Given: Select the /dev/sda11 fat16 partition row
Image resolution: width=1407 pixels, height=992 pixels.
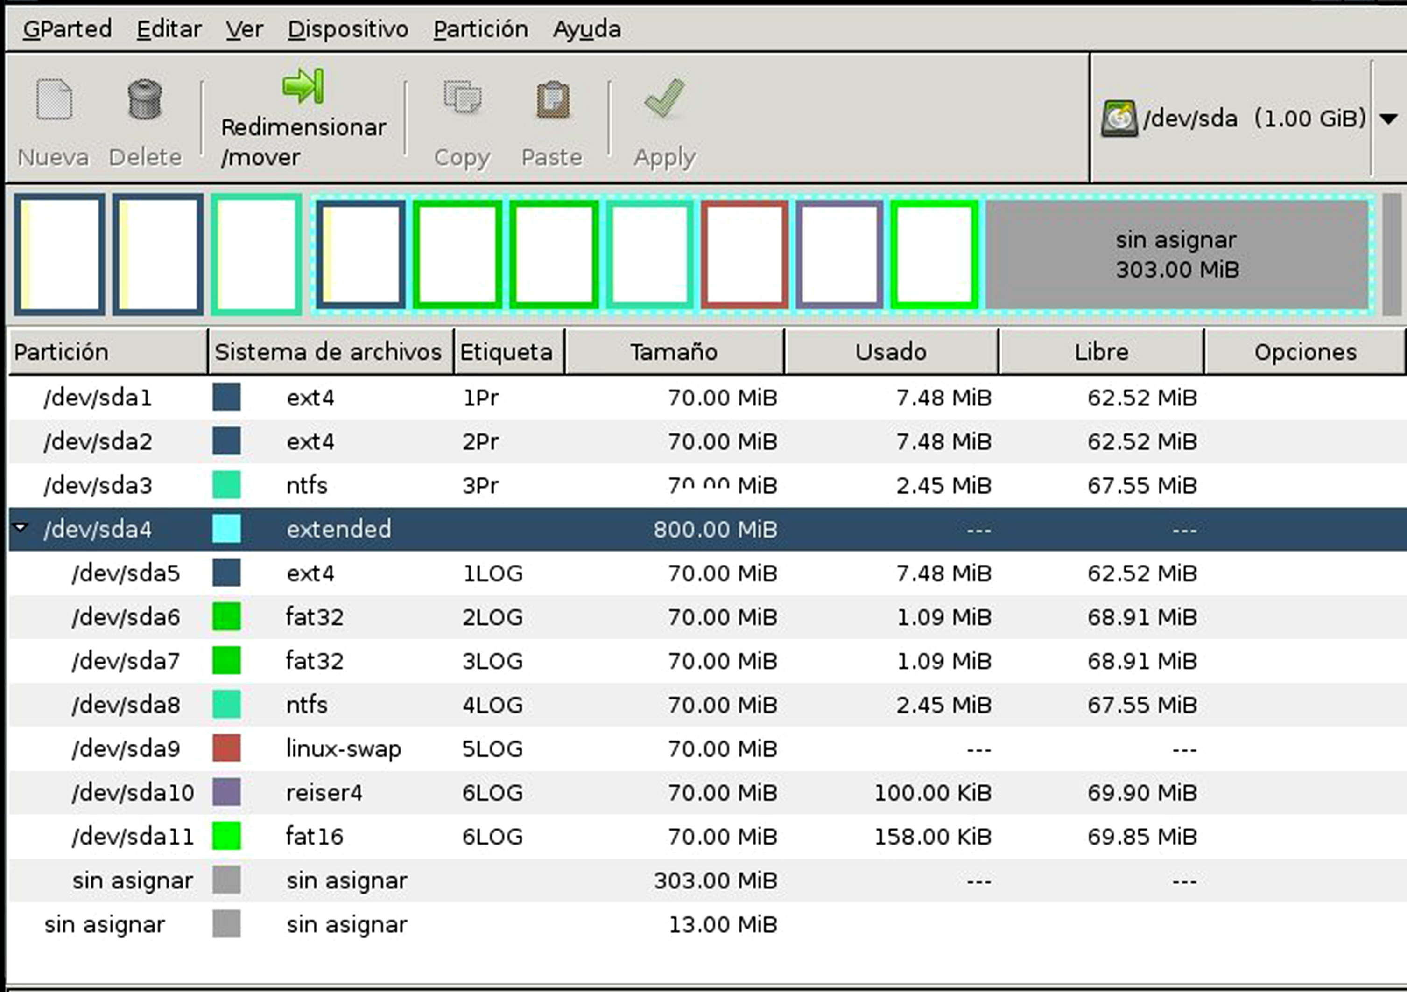Looking at the screenshot, I should tap(133, 837).
